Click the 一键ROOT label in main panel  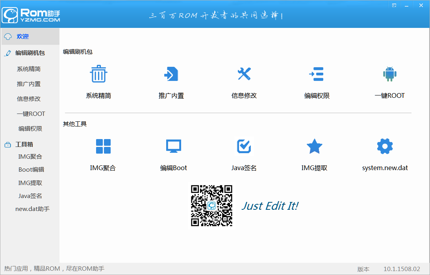tap(390, 96)
